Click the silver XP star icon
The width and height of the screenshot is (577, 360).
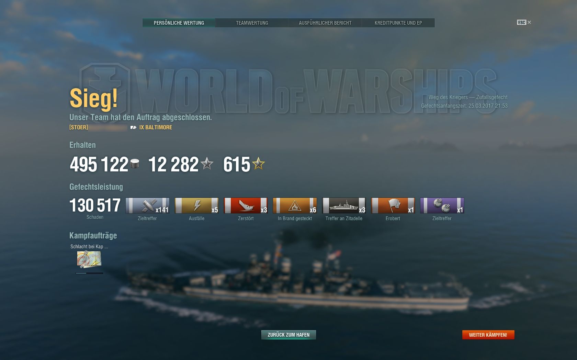point(207,164)
